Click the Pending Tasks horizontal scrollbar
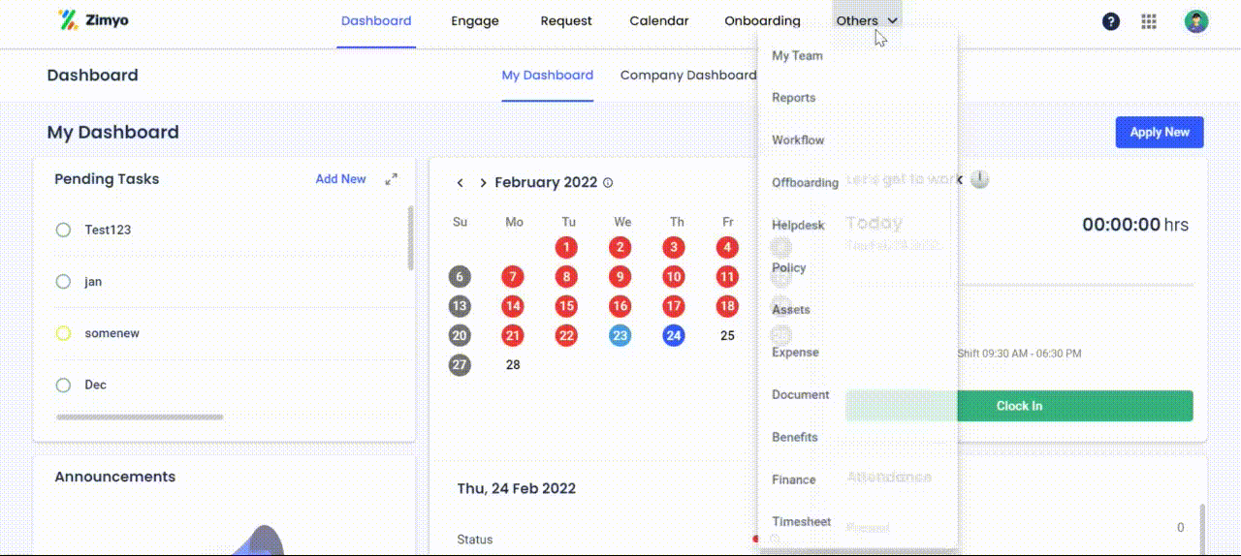 pos(140,417)
